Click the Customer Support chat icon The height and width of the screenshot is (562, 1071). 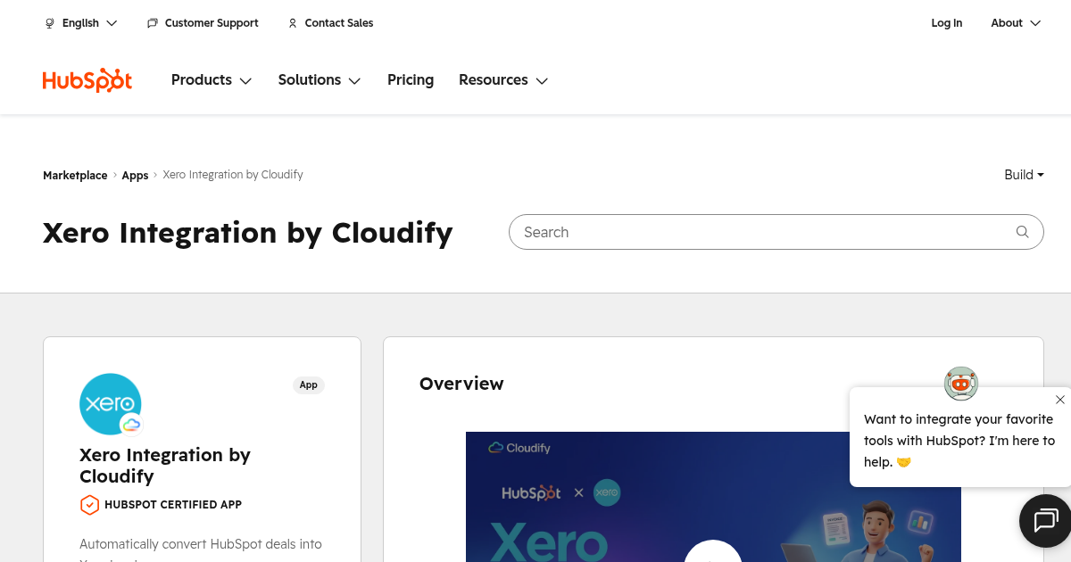[x=153, y=23]
